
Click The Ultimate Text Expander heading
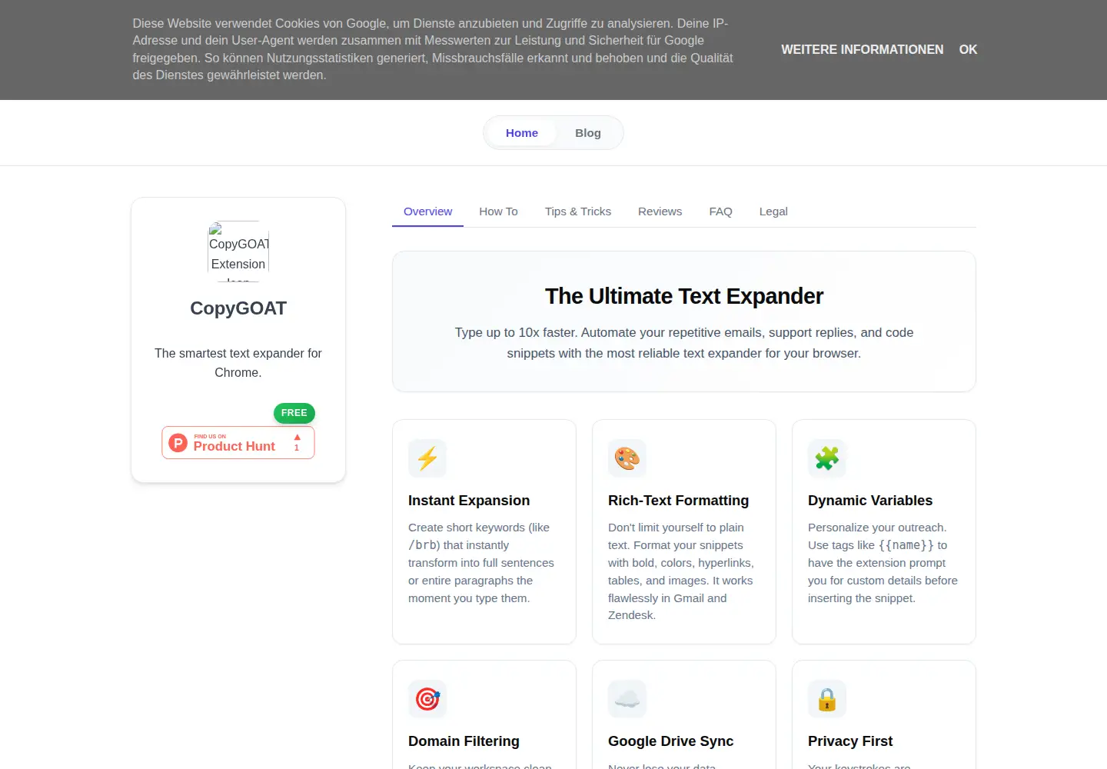click(x=684, y=296)
